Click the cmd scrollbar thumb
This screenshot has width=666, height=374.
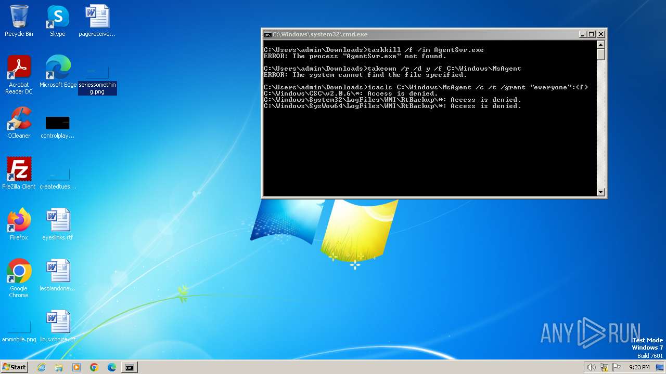click(x=601, y=54)
